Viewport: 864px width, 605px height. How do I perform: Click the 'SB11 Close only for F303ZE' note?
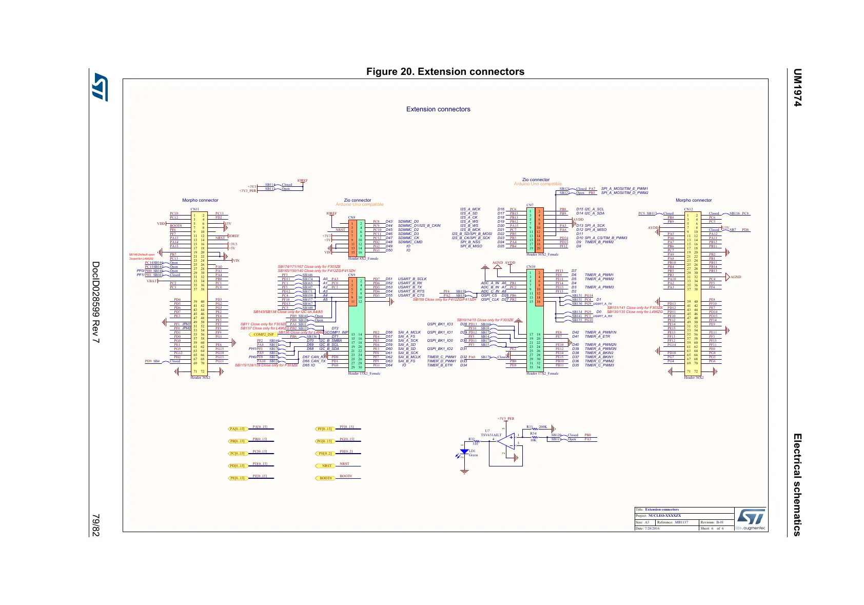coord(263,324)
